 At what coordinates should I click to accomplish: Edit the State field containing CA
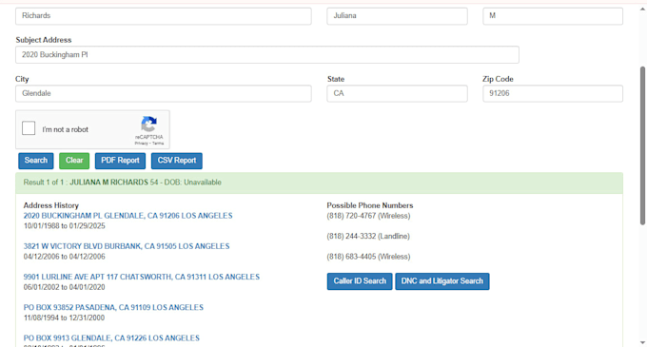tap(397, 93)
